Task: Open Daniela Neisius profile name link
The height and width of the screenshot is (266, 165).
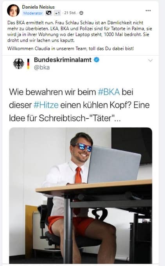Action: point(38,7)
